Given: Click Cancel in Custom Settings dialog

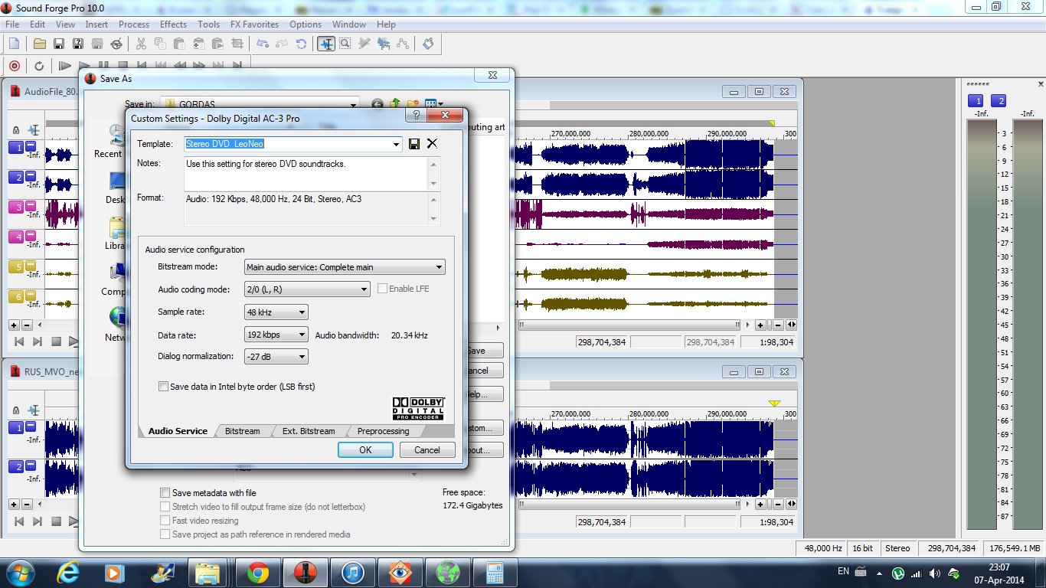Looking at the screenshot, I should point(427,450).
